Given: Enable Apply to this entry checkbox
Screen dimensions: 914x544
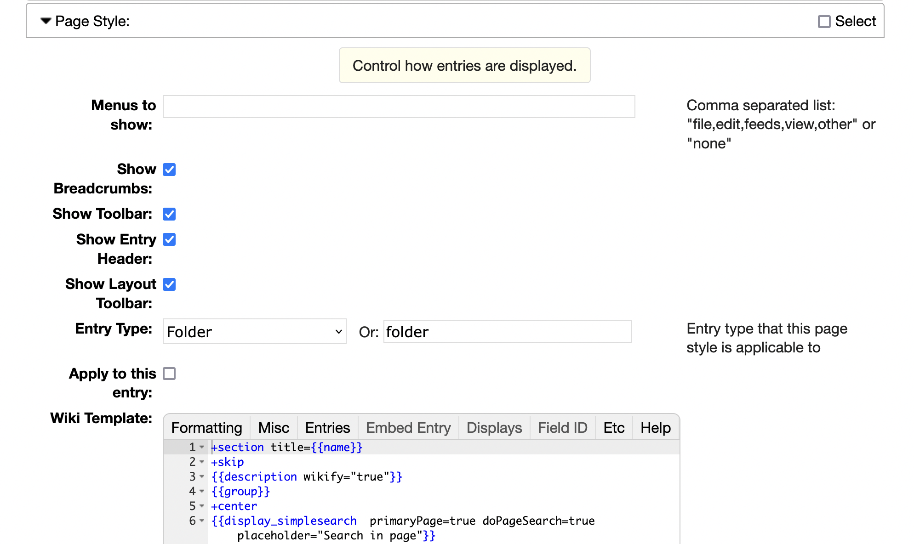Looking at the screenshot, I should click(x=169, y=374).
